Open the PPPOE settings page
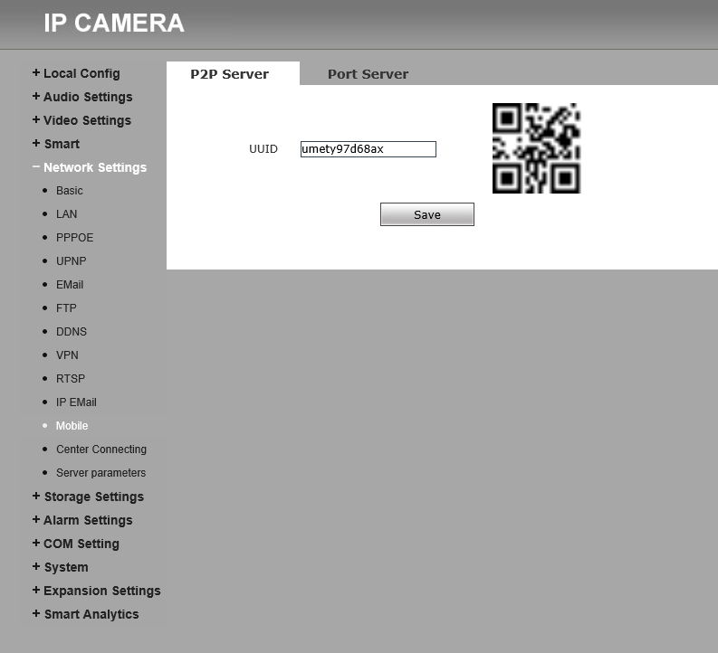 [x=74, y=238]
